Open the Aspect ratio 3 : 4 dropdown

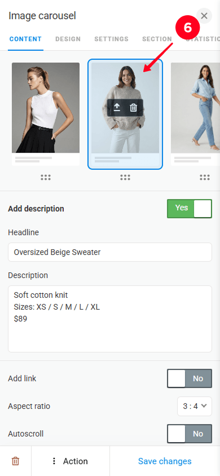click(195, 406)
